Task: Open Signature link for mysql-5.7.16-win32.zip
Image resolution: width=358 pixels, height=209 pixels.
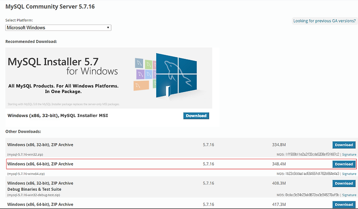Action: pos(349,154)
